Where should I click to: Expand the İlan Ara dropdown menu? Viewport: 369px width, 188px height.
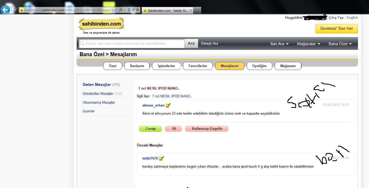[x=279, y=44]
